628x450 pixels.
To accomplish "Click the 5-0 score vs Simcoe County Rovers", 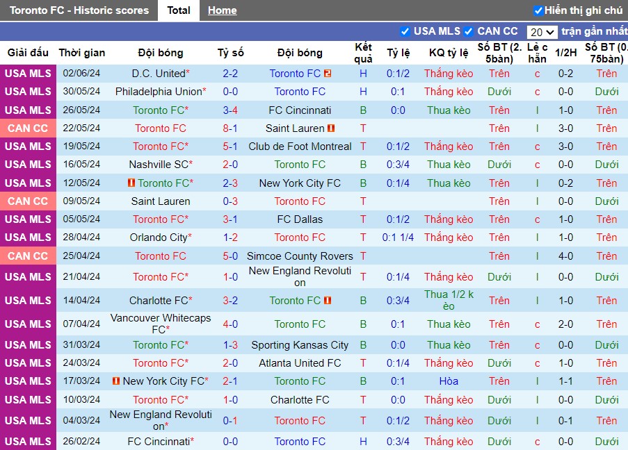I will pyautogui.click(x=230, y=256).
